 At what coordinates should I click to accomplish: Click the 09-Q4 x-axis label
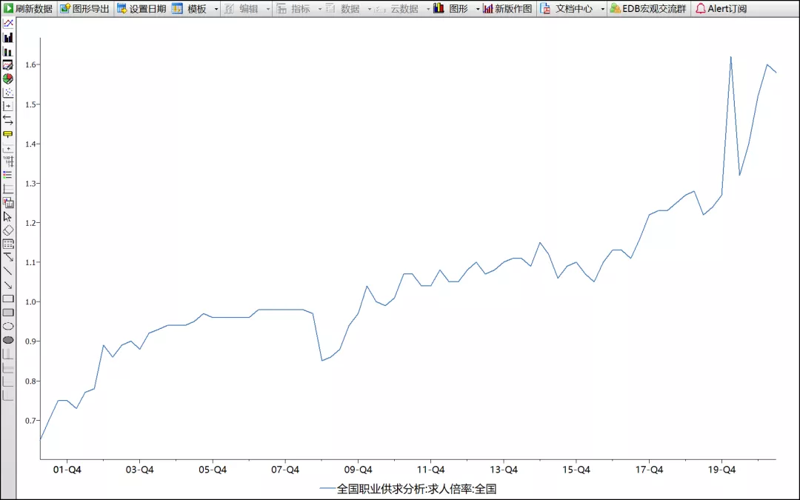click(359, 470)
